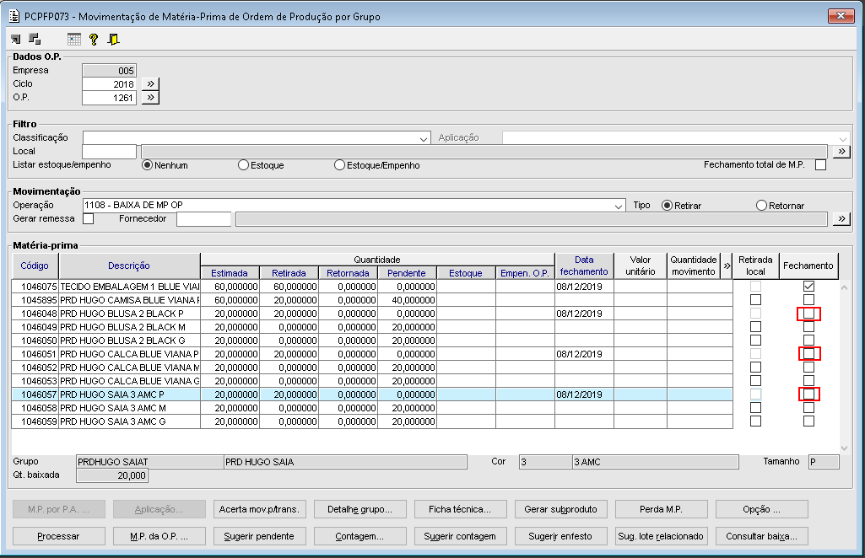
Task: Click the lookup arrows button beside Ciclo
Action: 150,84
